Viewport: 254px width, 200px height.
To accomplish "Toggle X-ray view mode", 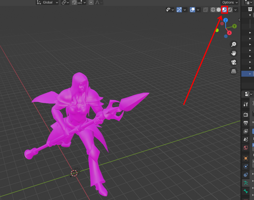I will point(206,10).
